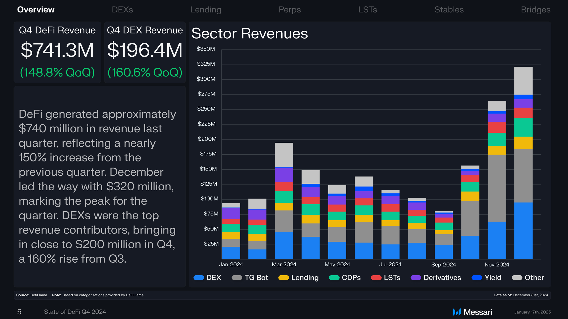This screenshot has width=568, height=319.
Task: Open the Stables tab
Action: [x=449, y=10]
